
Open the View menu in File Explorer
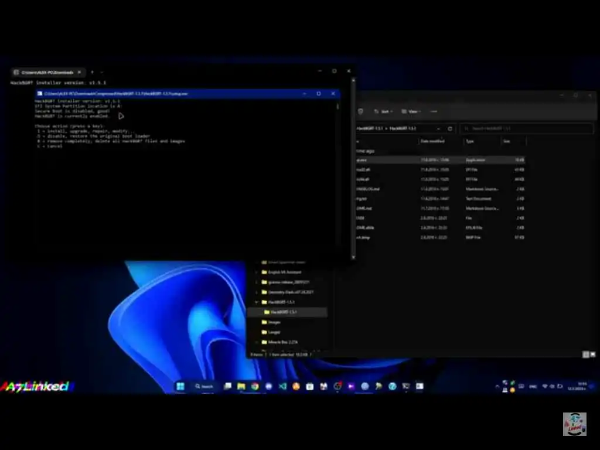[411, 111]
